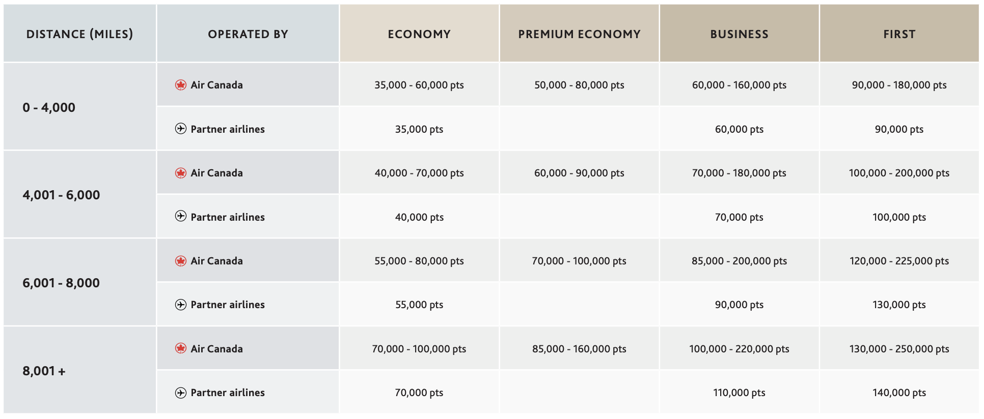Click the Air Canada maple leaf icon for 0 - 4,000 miles
Viewport: 984px width, 419px height.
point(180,85)
